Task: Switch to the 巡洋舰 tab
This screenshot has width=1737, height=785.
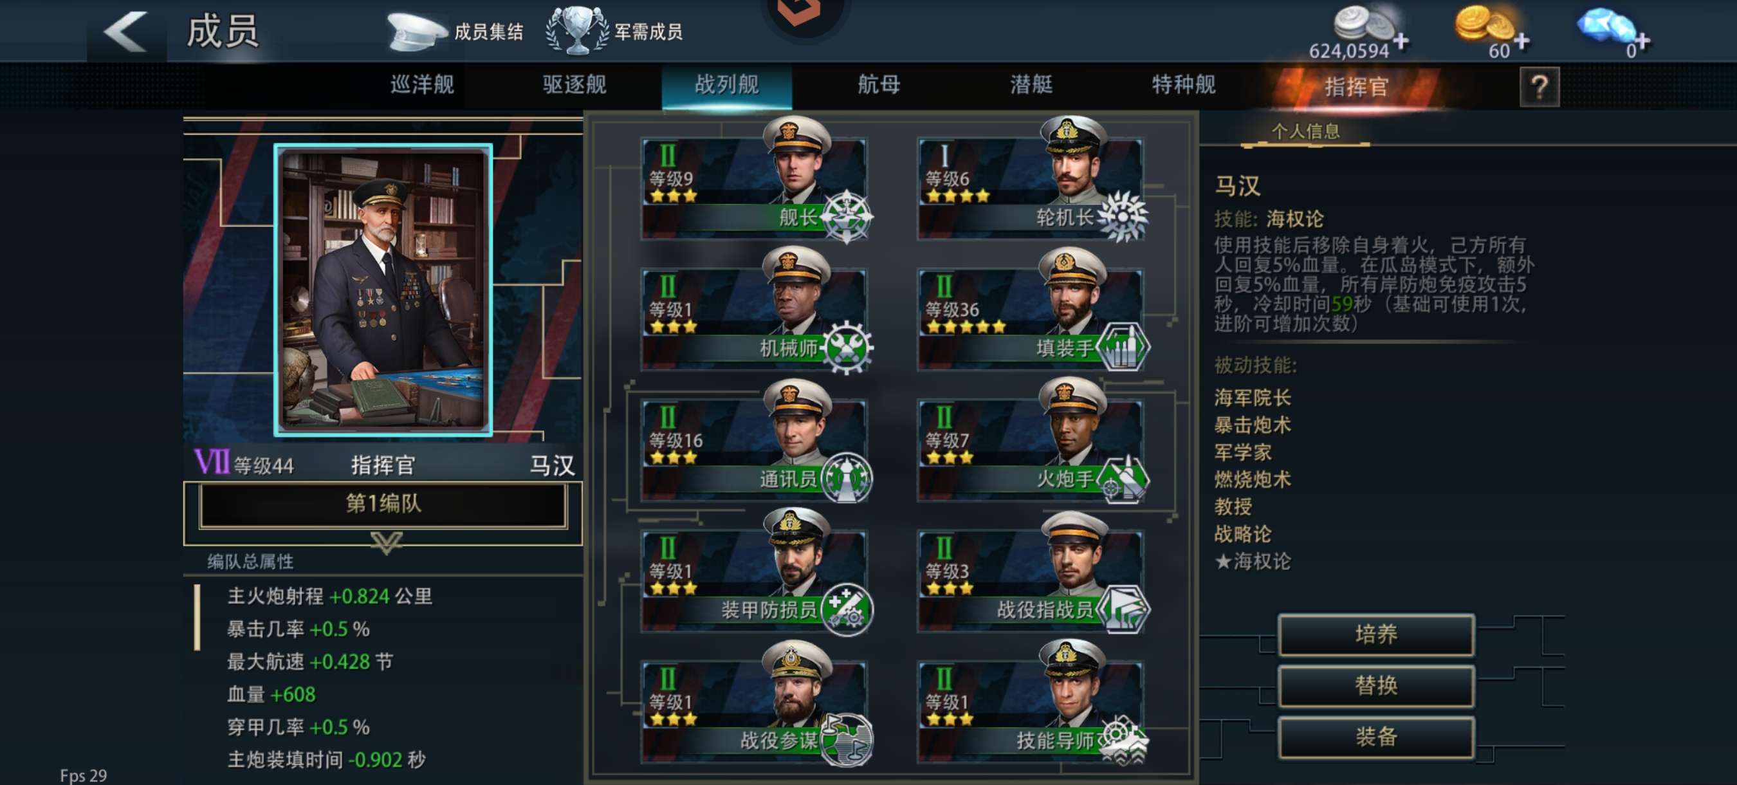Action: point(422,85)
